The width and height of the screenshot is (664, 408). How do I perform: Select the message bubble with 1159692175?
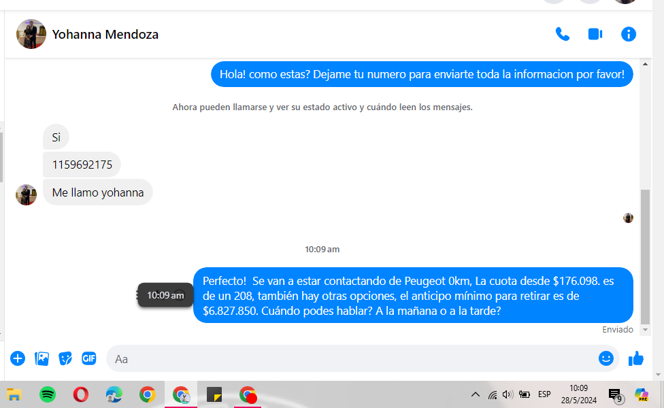coord(82,165)
